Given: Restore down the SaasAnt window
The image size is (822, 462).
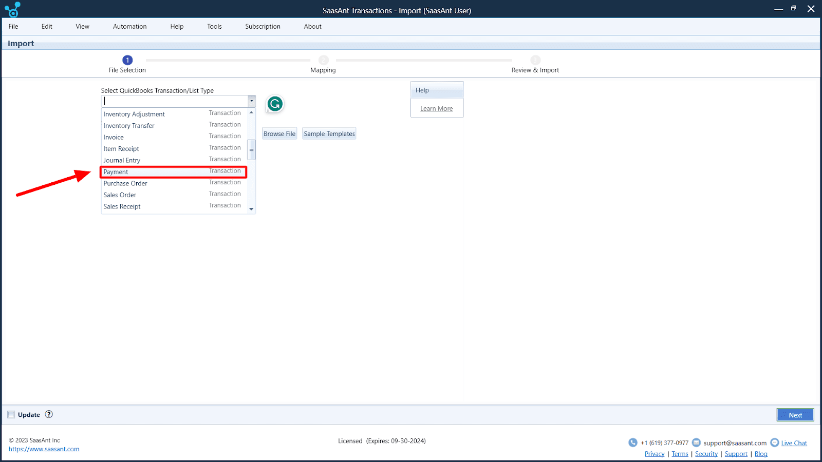Looking at the screenshot, I should [x=794, y=8].
